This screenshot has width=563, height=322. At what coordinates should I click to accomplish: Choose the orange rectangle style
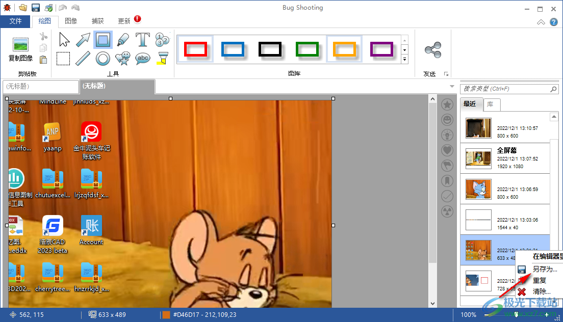pyautogui.click(x=344, y=49)
